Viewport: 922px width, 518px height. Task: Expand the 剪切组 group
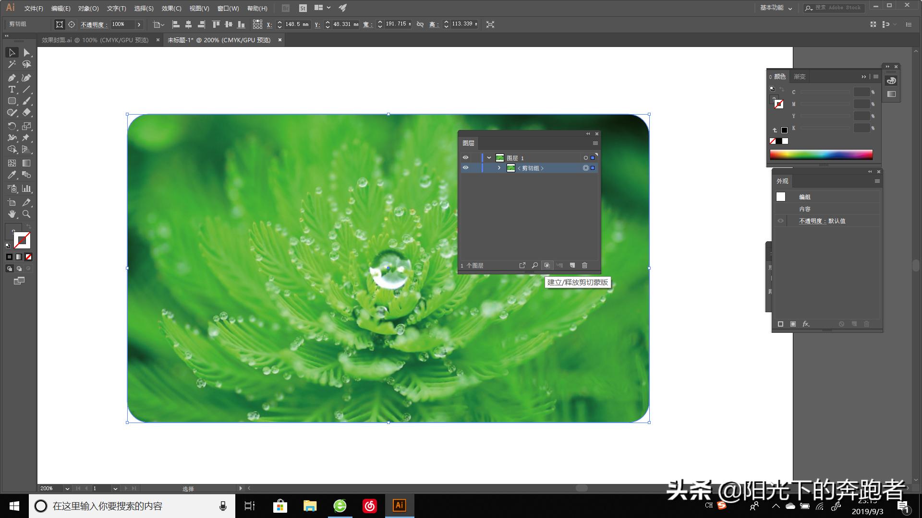click(498, 168)
